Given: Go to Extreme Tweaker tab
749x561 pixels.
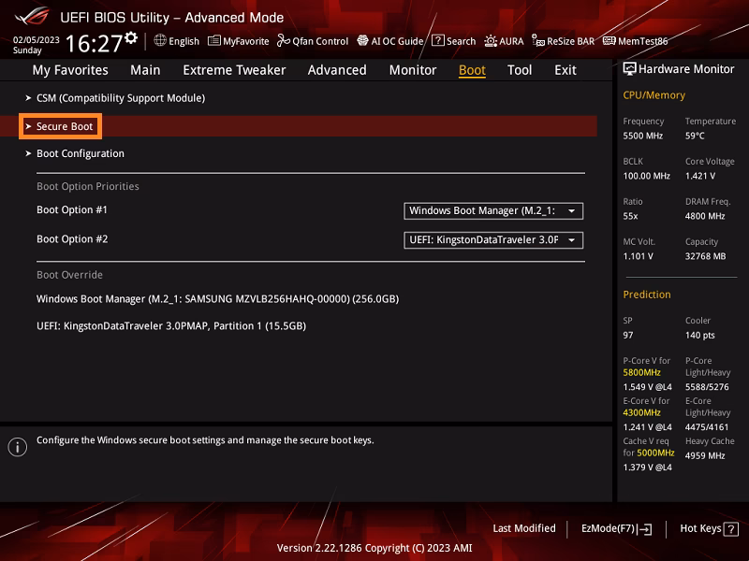Looking at the screenshot, I should pyautogui.click(x=234, y=70).
